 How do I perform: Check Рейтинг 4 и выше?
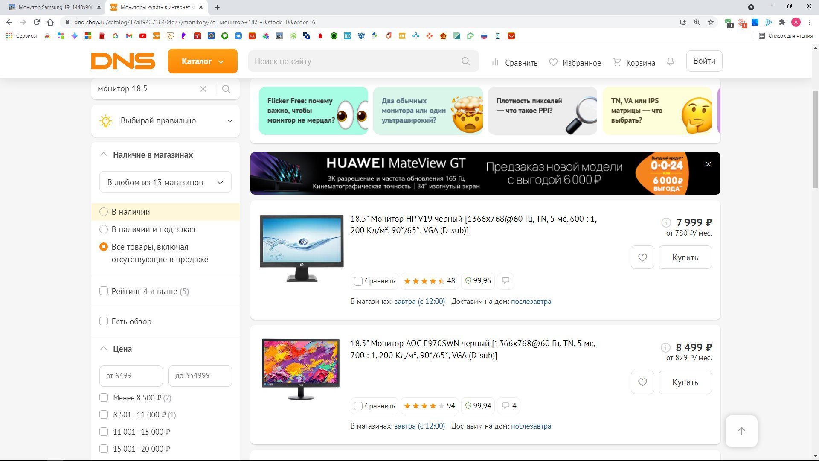104,291
